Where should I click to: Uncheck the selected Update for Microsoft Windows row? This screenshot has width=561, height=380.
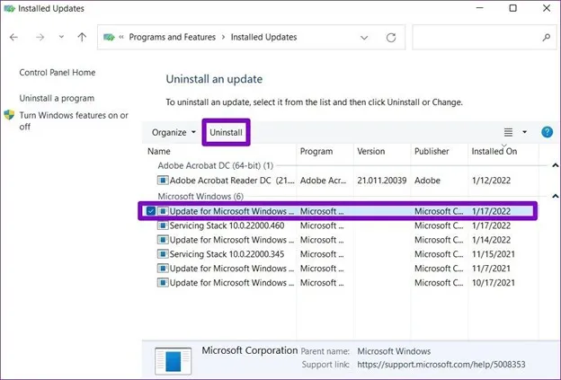(150, 211)
